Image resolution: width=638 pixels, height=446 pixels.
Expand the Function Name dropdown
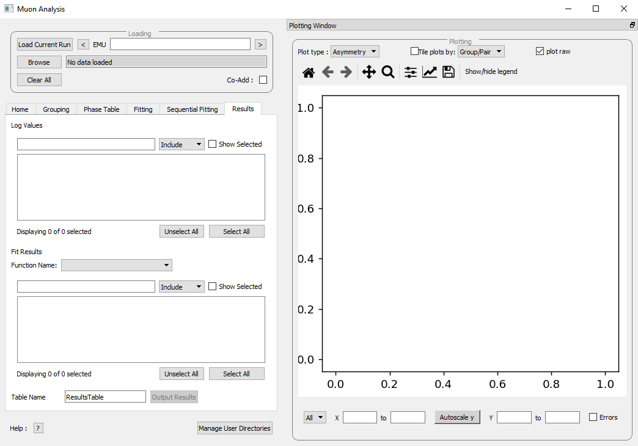pos(117,265)
